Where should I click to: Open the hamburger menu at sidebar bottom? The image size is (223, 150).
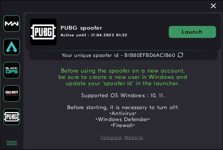[x=12, y=143]
